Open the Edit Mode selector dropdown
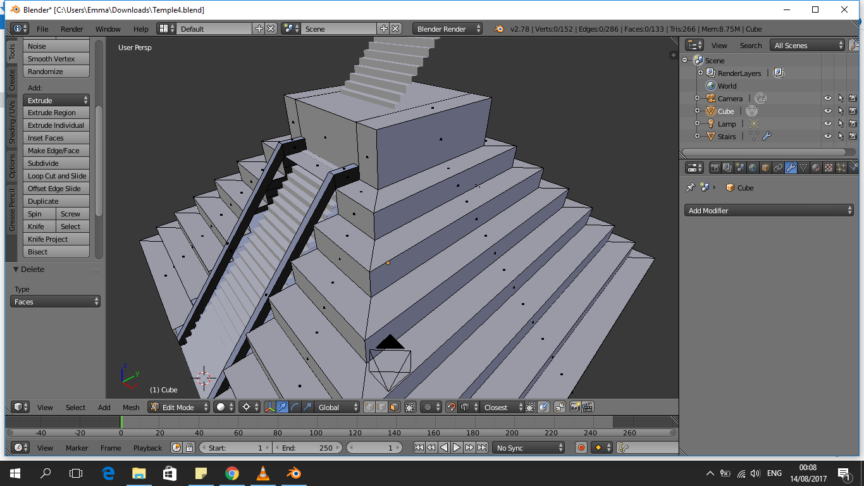This screenshot has height=486, width=864. pyautogui.click(x=179, y=407)
